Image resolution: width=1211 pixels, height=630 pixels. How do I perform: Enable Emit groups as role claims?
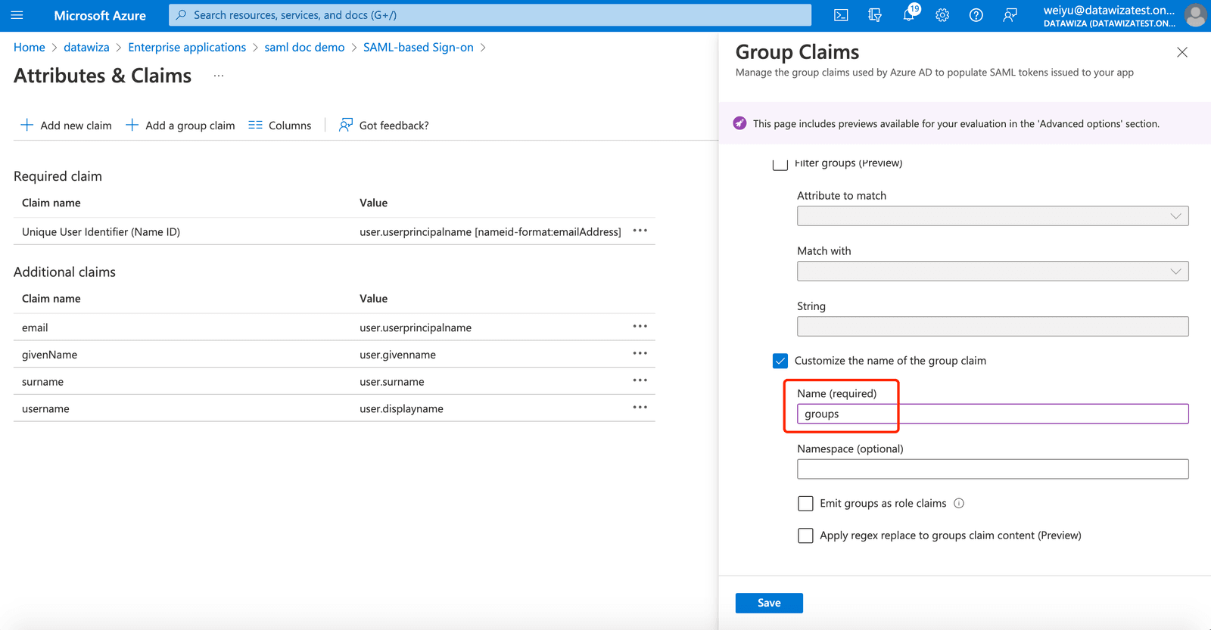pyautogui.click(x=805, y=504)
